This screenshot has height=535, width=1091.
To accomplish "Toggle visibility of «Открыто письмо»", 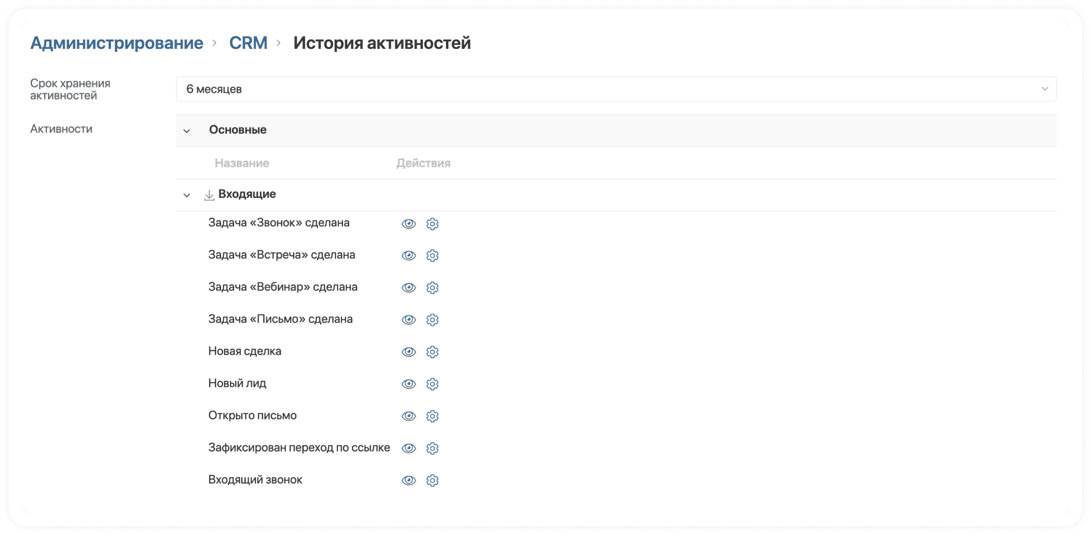I will 408,416.
